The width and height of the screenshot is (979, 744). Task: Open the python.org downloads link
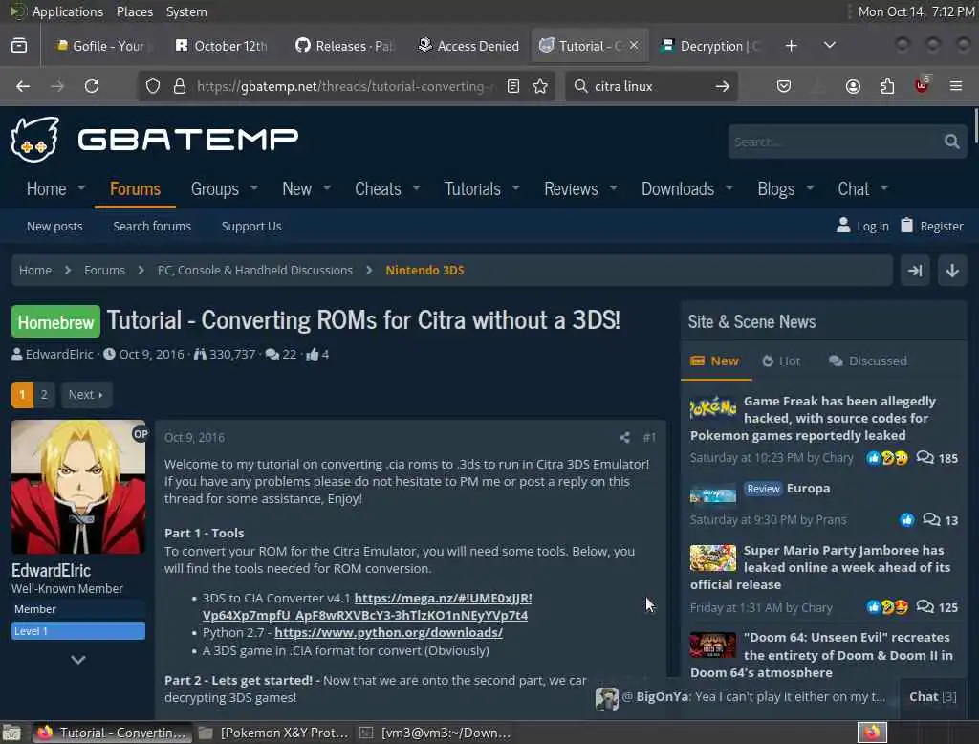pos(388,633)
